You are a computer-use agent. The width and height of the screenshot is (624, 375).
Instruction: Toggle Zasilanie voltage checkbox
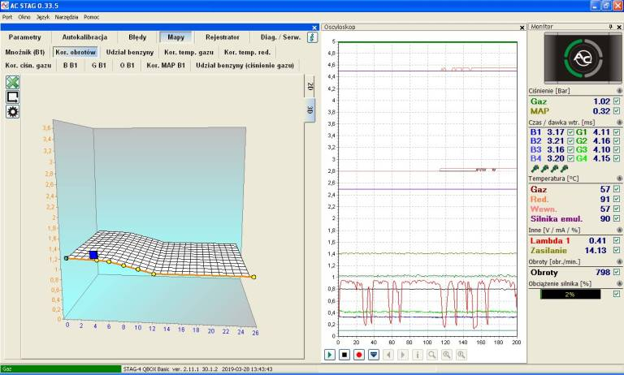pyautogui.click(x=617, y=250)
